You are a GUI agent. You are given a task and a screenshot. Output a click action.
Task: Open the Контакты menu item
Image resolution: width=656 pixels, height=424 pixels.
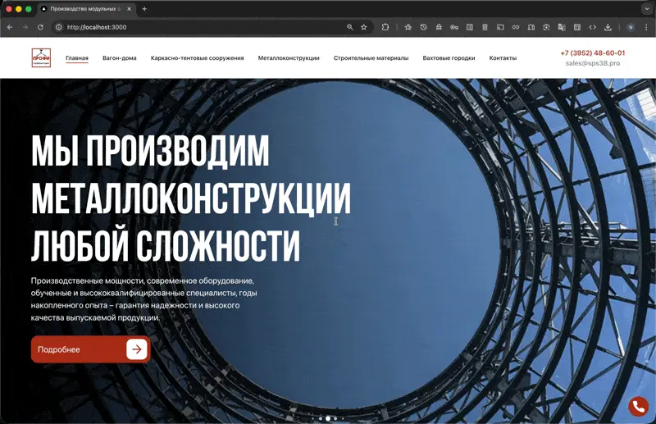pos(503,58)
